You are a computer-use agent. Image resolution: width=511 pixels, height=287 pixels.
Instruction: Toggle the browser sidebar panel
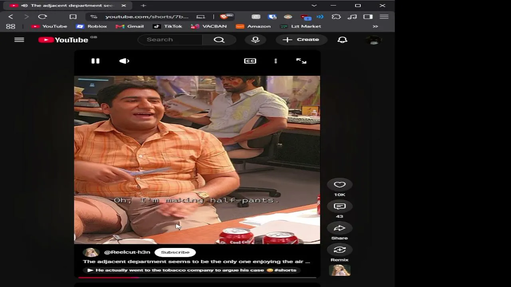[368, 17]
